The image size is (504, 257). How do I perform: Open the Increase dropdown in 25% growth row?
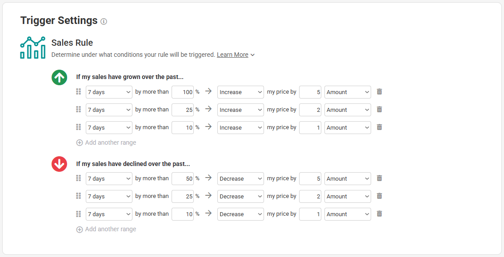click(240, 110)
